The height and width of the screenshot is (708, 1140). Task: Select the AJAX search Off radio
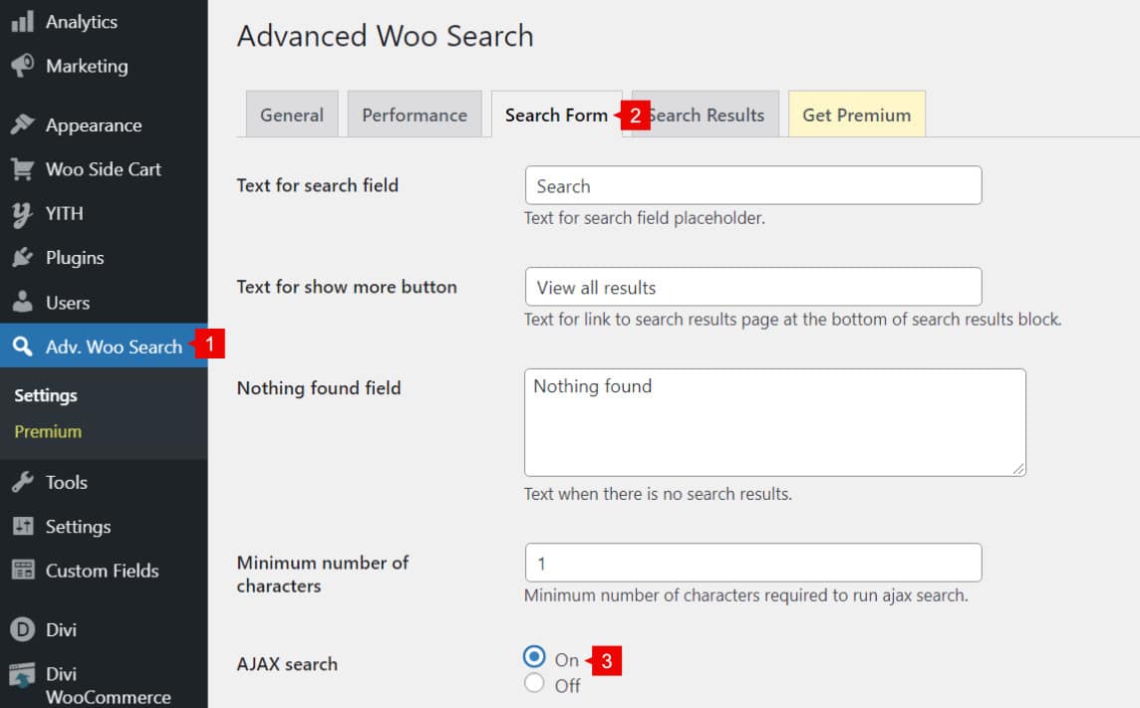tap(534, 683)
